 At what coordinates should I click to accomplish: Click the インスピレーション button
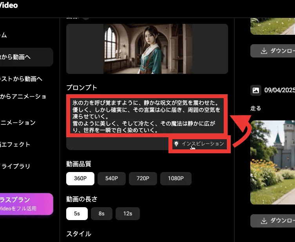pyautogui.click(x=199, y=144)
